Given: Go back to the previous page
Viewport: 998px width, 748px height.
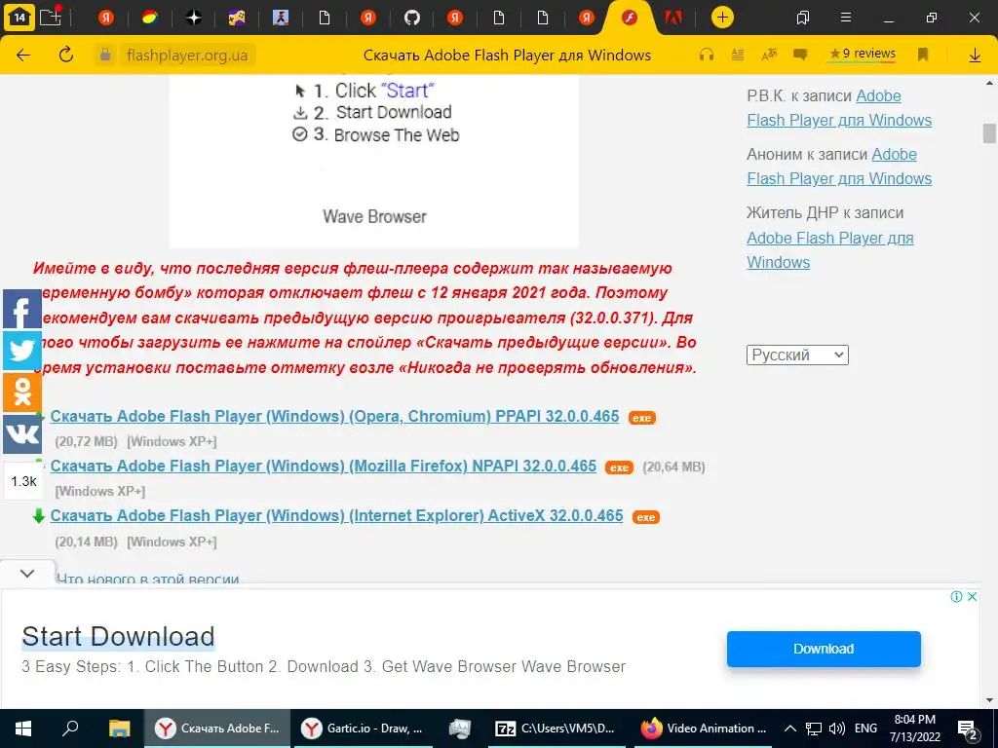Looking at the screenshot, I should click(x=23, y=55).
